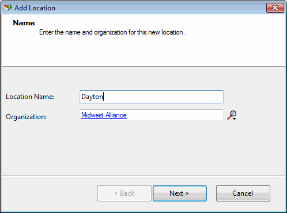Close the Add Location dialog
Image resolution: width=287 pixels, height=213 pixels.
pyautogui.click(x=275, y=8)
